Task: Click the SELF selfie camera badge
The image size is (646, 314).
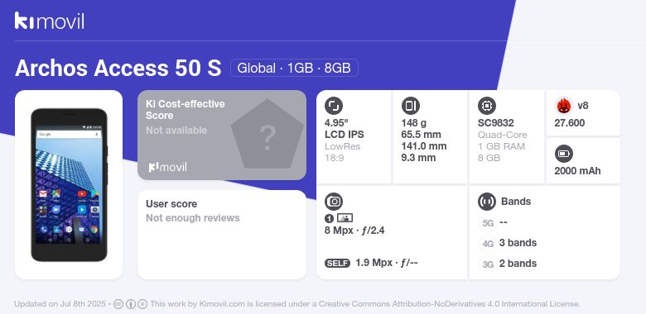Action: 337,263
